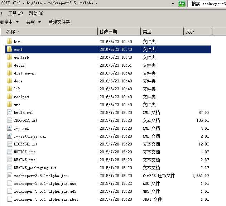This screenshot has height=206, width=226.
Task: Select the dist-maven folder name
Action: tap(25, 73)
